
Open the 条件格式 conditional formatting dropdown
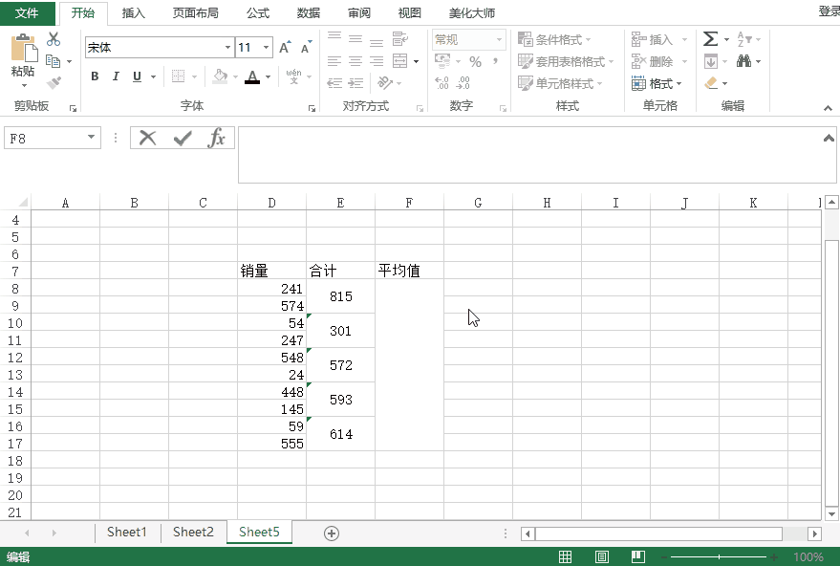[x=554, y=39]
